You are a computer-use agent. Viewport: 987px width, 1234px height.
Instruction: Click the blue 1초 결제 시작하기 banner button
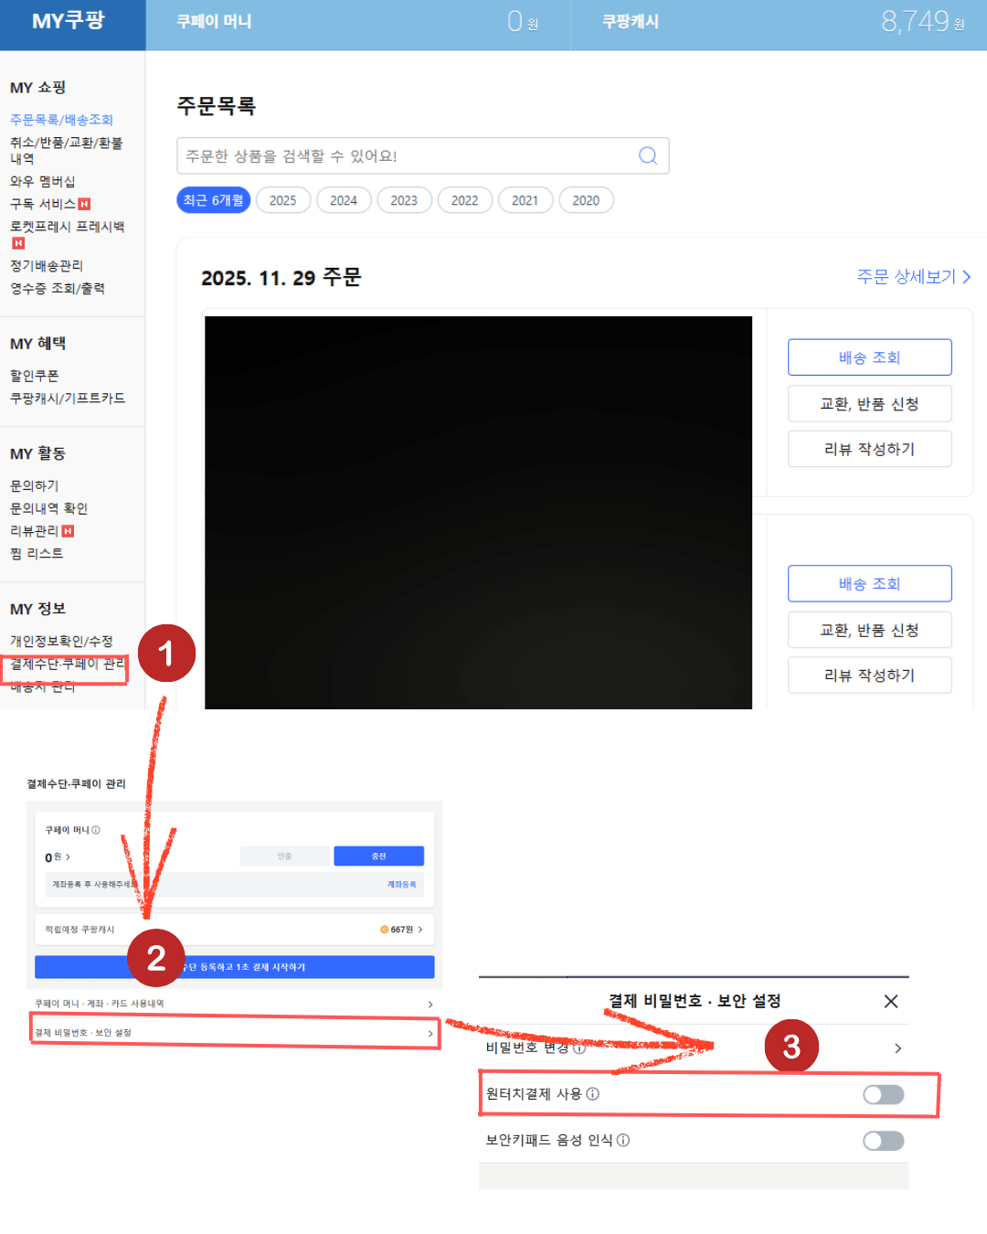(234, 967)
